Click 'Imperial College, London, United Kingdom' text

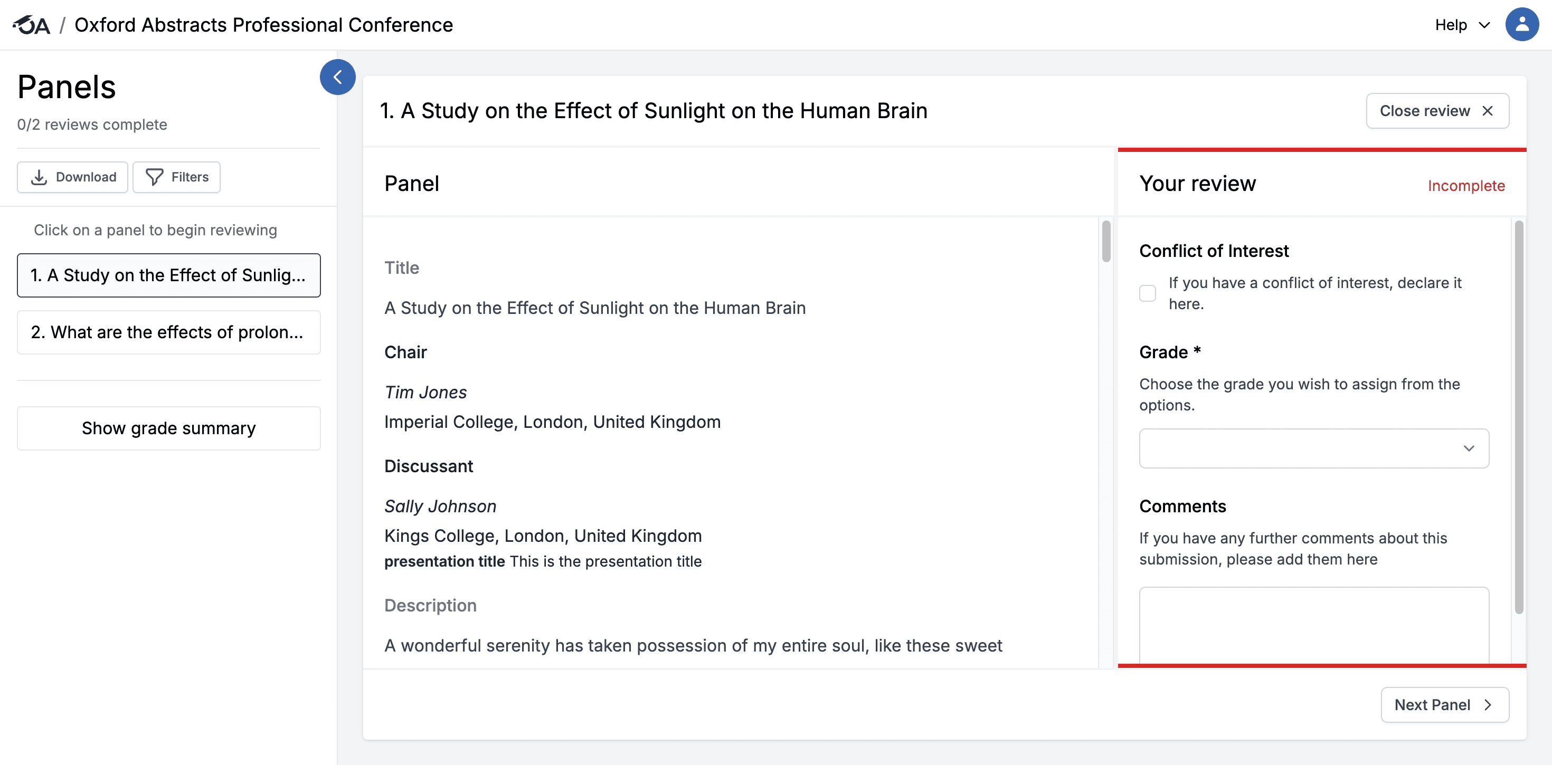coord(553,422)
